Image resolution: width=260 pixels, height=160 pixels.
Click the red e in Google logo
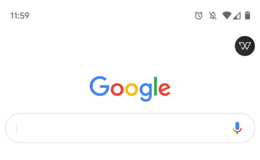[x=164, y=89]
